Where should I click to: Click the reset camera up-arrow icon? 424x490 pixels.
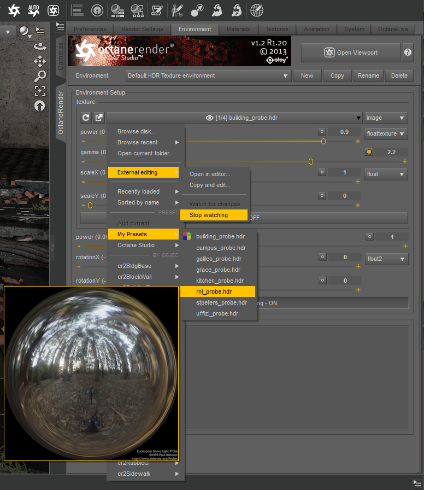[x=40, y=106]
